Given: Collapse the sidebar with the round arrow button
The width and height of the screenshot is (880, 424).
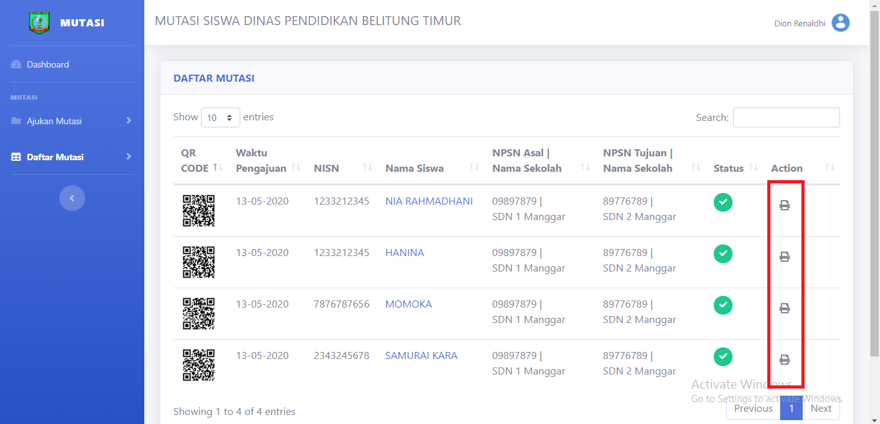Looking at the screenshot, I should [x=72, y=198].
